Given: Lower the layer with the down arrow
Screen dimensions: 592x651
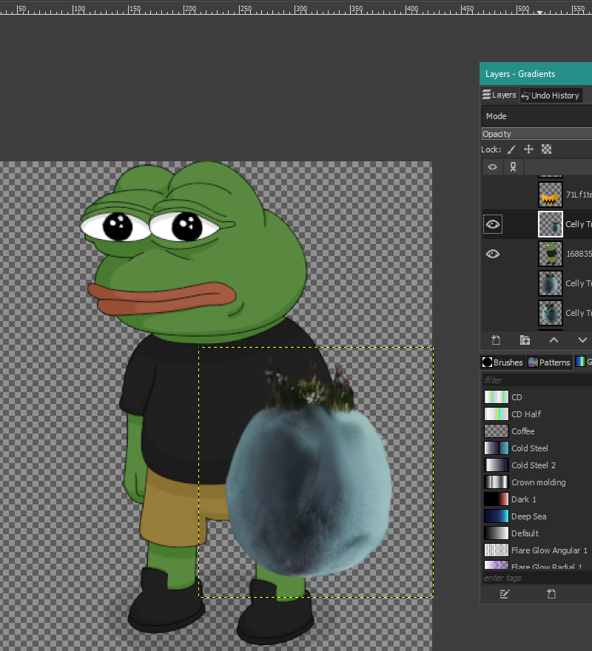Looking at the screenshot, I should 582,340.
